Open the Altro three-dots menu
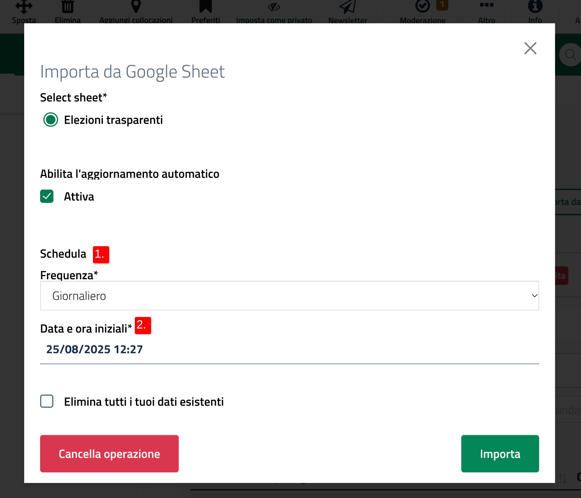The width and height of the screenshot is (581, 498). click(x=487, y=5)
